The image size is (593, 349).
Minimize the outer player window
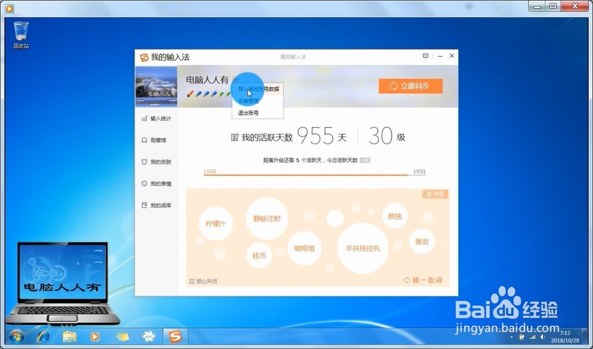coord(537,7)
